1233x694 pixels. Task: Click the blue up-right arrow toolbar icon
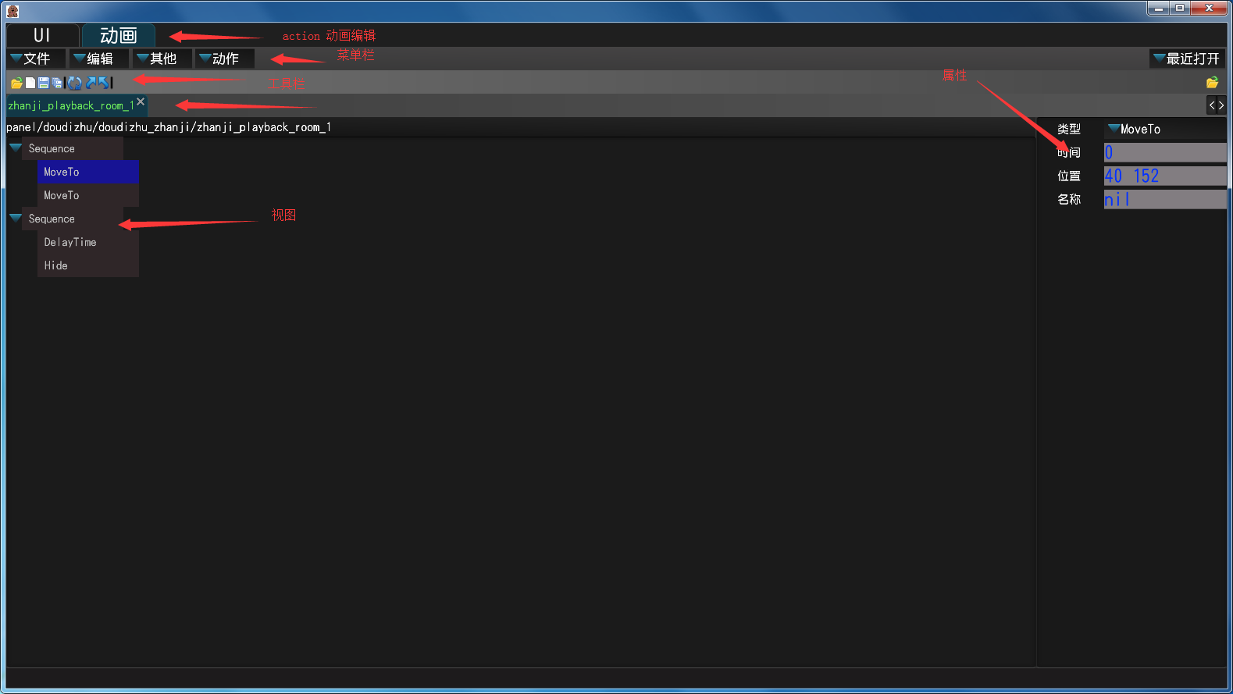coord(91,83)
